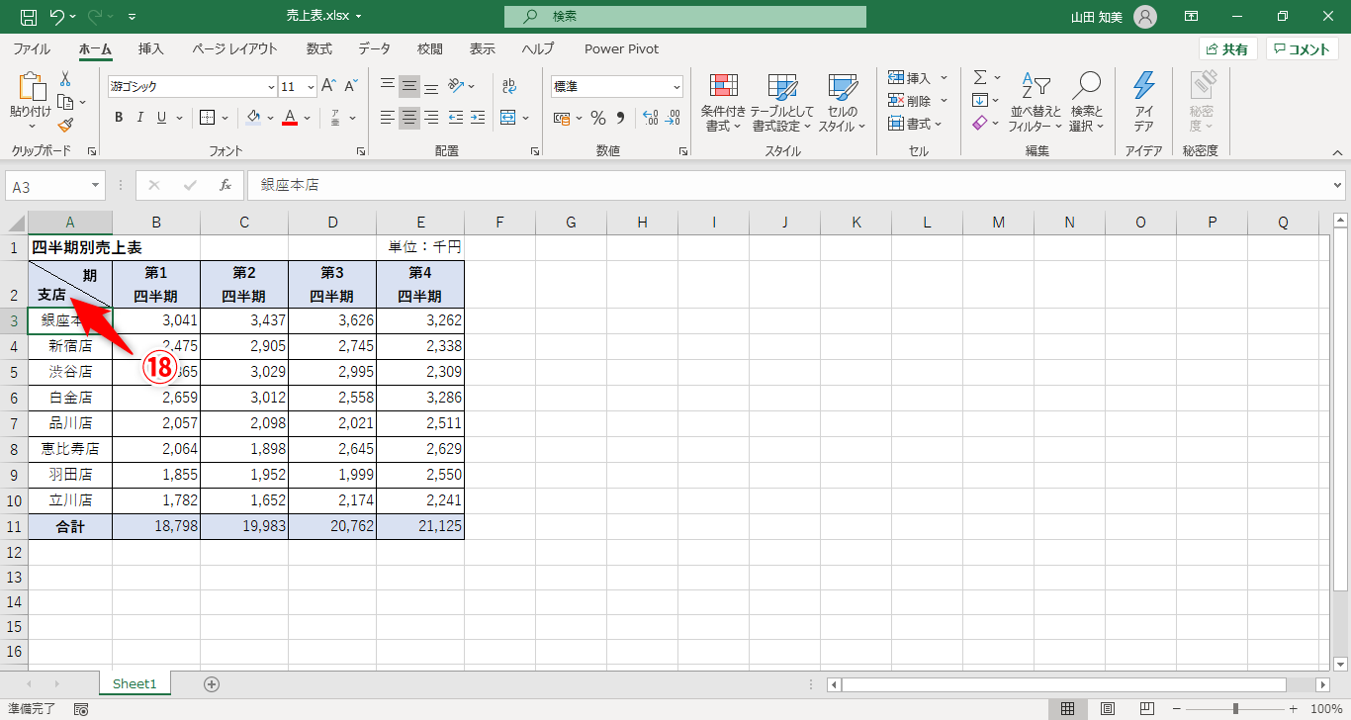
Task: Toggle Bold formatting
Action: [x=119, y=118]
